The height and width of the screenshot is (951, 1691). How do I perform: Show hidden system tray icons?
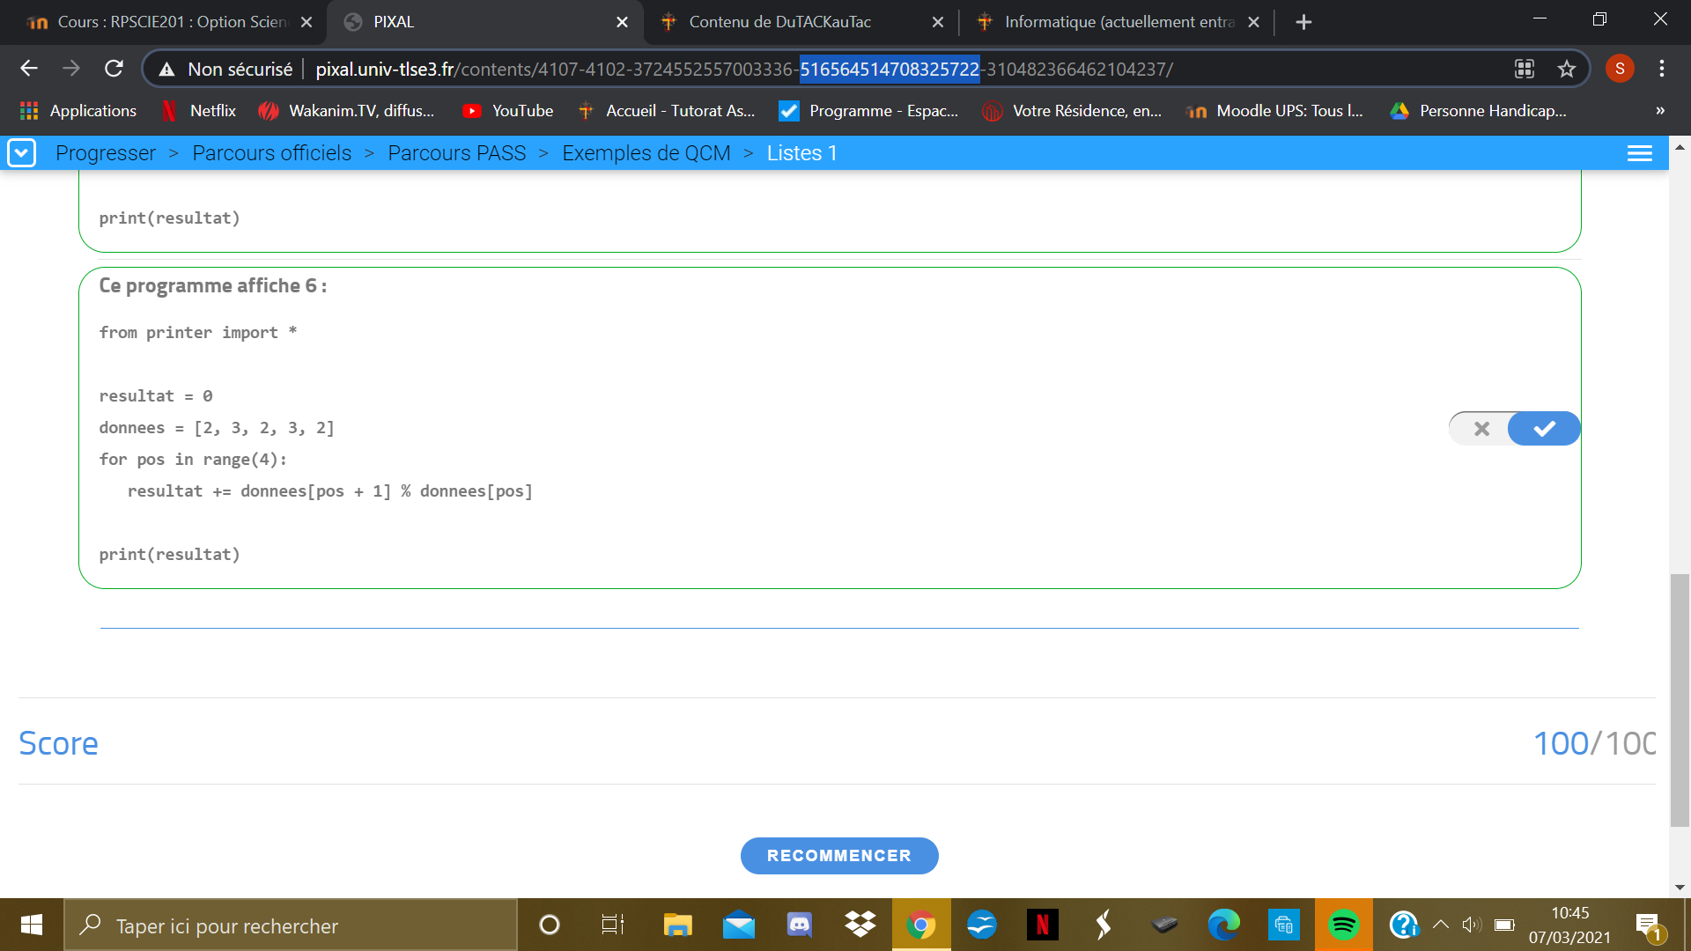coord(1441,925)
